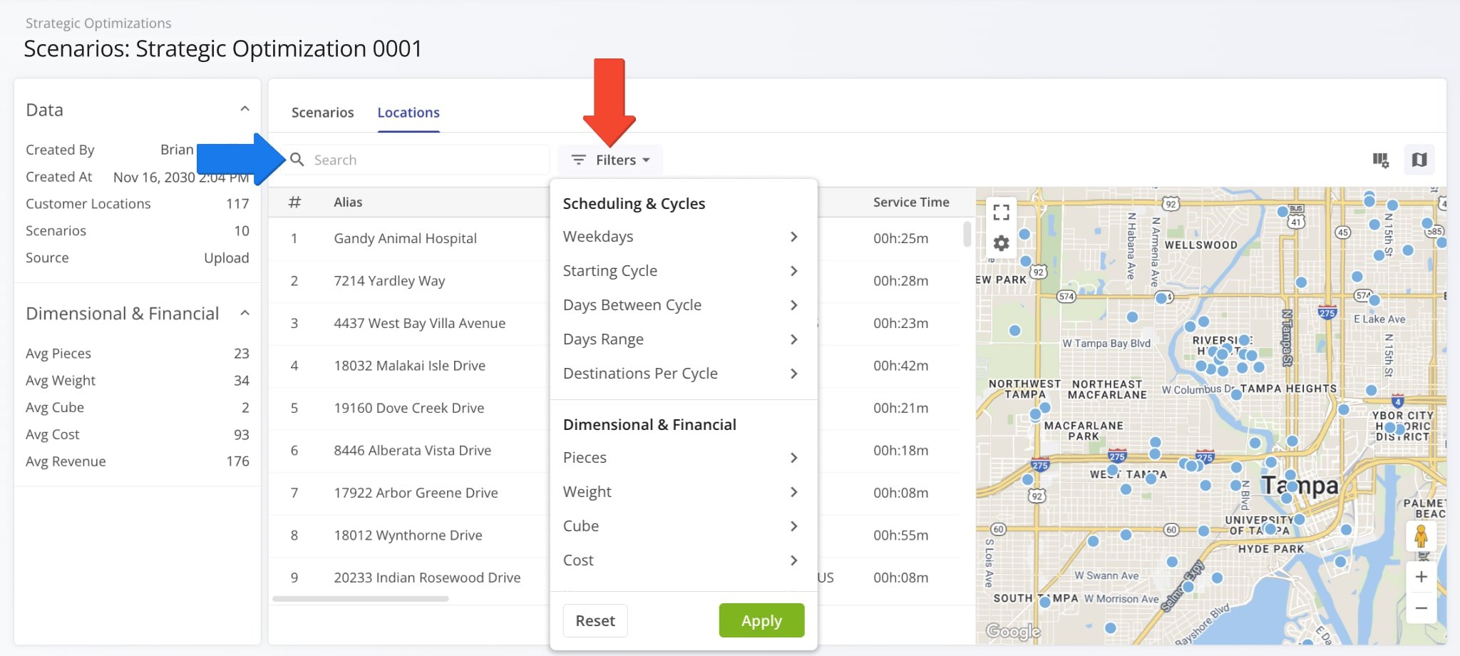This screenshot has height=656, width=1460.
Task: Reset all filters
Action: (595, 620)
